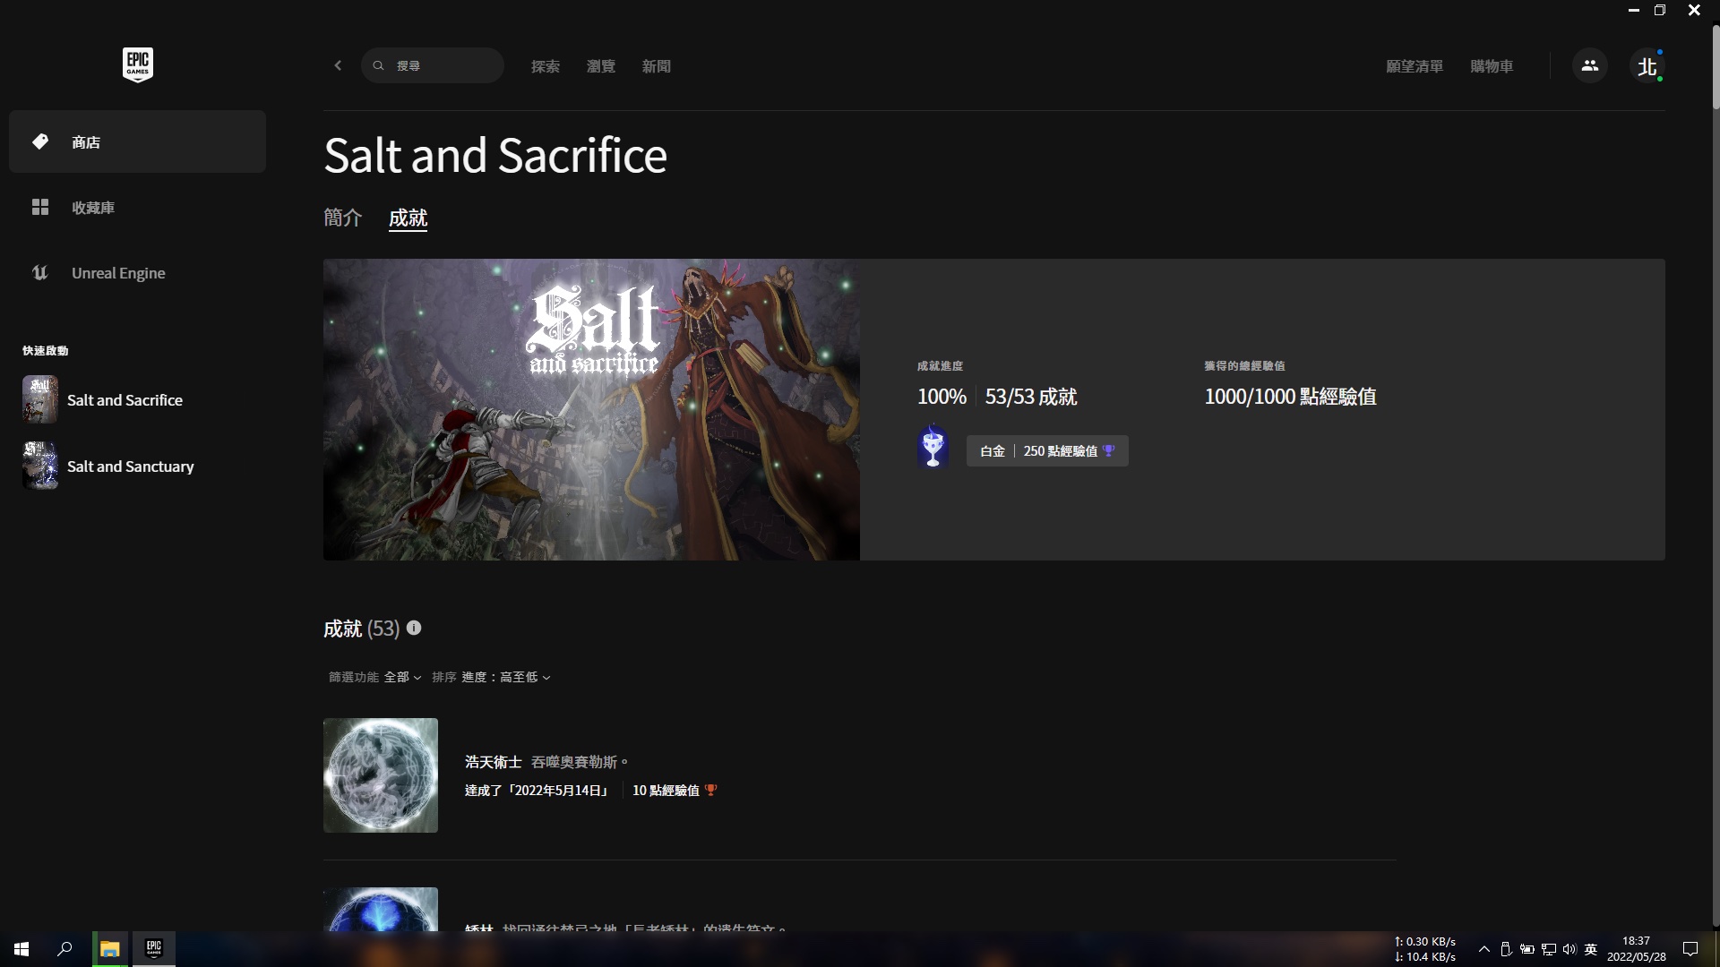Click the Unreal Engine sidebar icon
Image resolution: width=1720 pixels, height=967 pixels.
39,273
